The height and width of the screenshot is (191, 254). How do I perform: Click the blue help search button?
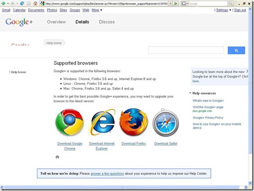click(x=236, y=50)
